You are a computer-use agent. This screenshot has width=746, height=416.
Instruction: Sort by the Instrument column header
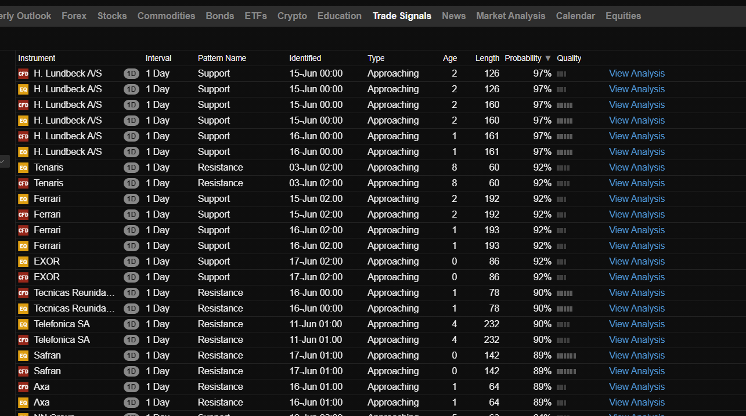pyautogui.click(x=37, y=58)
